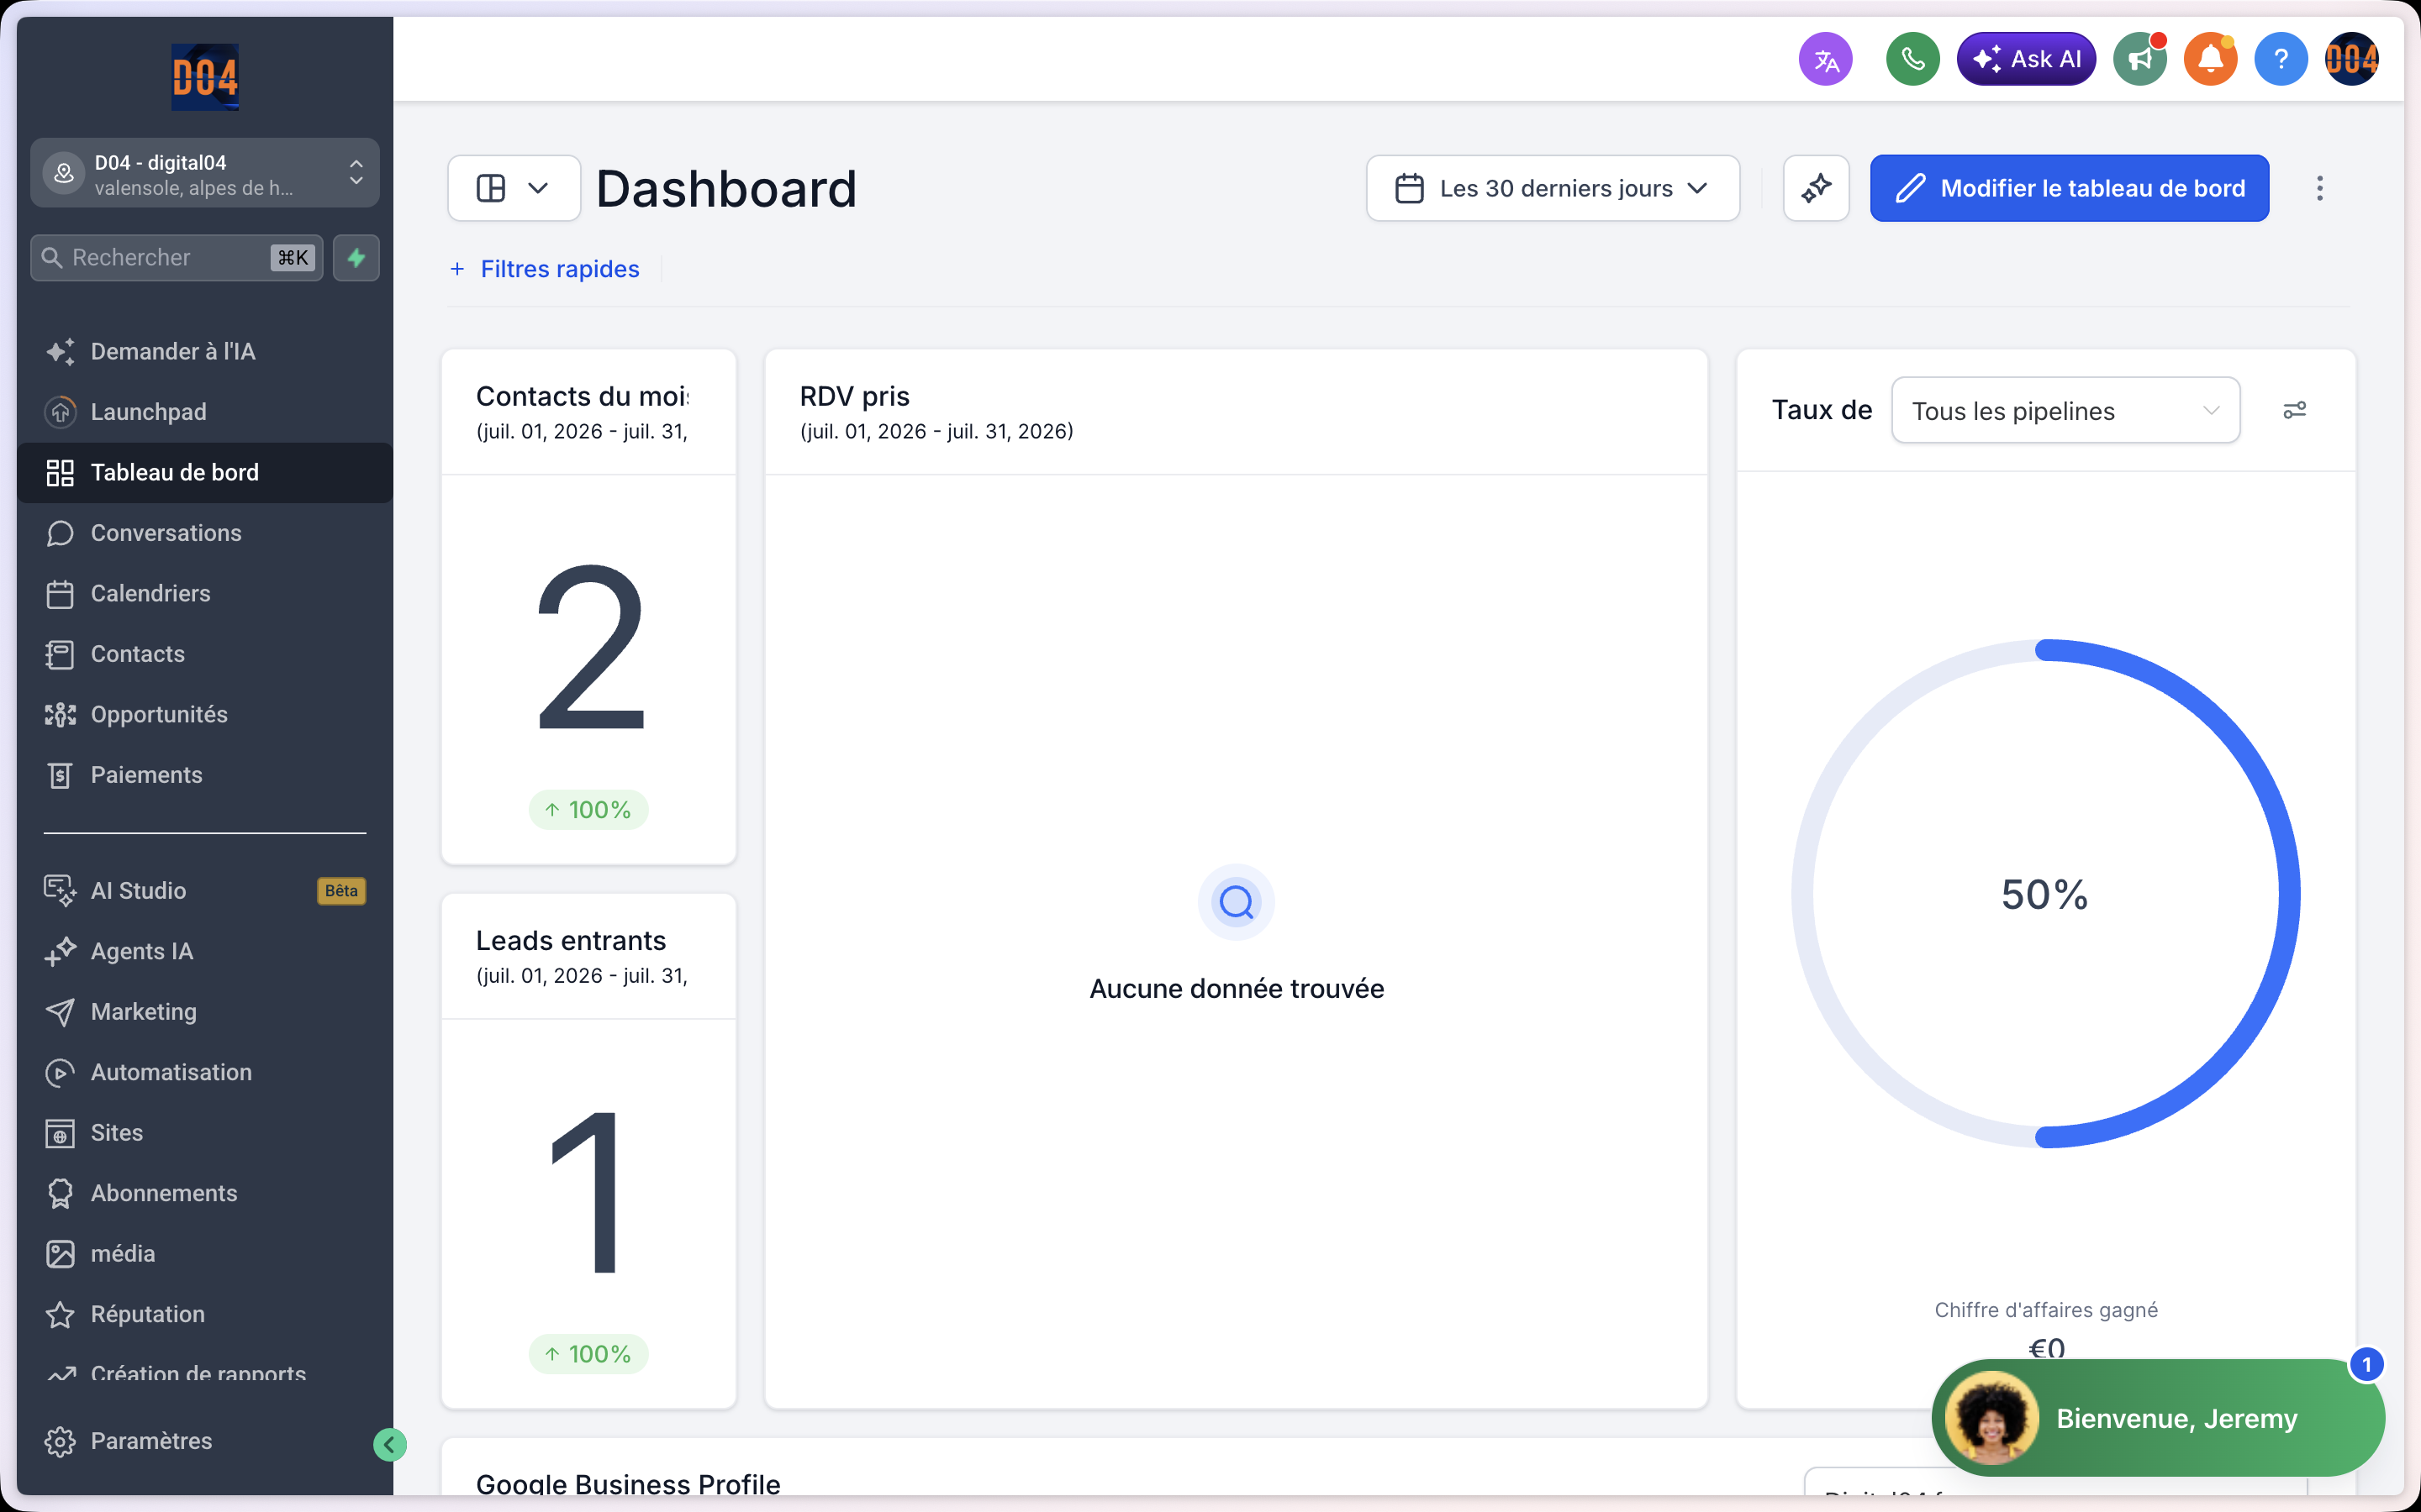The image size is (2421, 1512).
Task: Open the orange notifications bell
Action: click(x=2210, y=59)
